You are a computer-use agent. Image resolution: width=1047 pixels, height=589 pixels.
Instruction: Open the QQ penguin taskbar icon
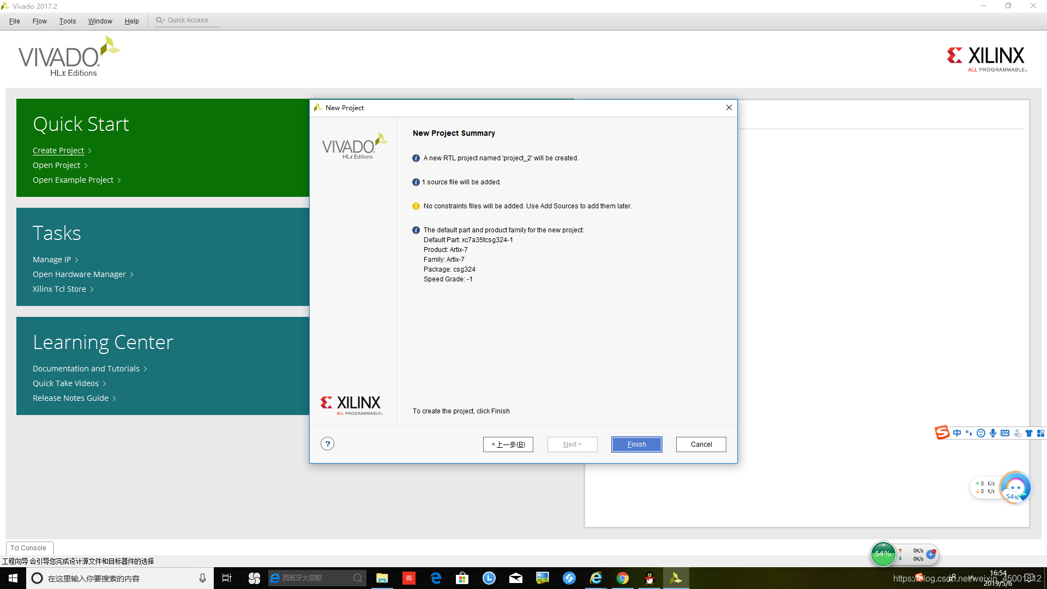(x=649, y=578)
